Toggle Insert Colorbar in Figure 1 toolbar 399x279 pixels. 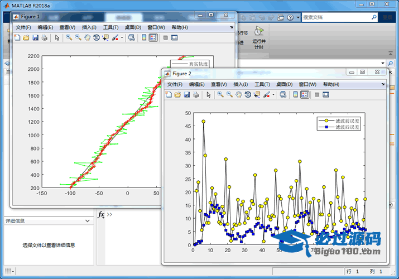point(143,38)
